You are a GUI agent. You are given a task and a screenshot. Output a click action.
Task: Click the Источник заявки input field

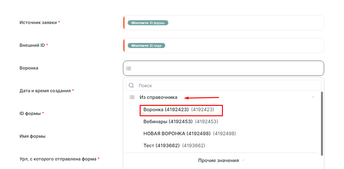coord(223,23)
